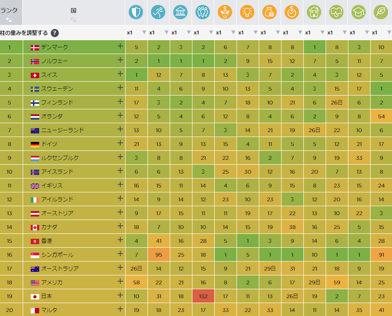
Task: Click the shield Safety & Security pillar icon
Action: 136,12
